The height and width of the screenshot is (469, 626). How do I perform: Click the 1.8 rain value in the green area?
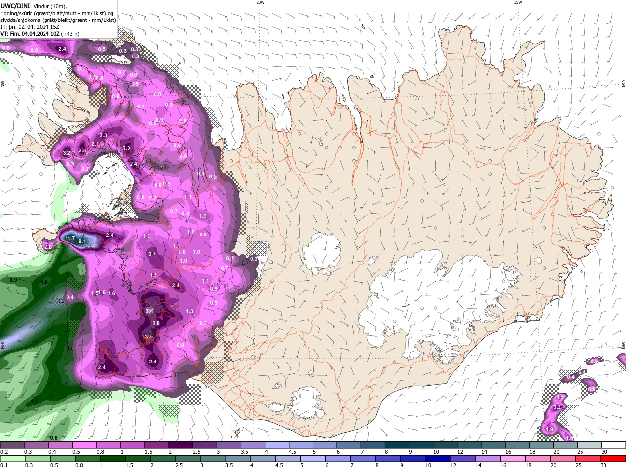coord(44,282)
